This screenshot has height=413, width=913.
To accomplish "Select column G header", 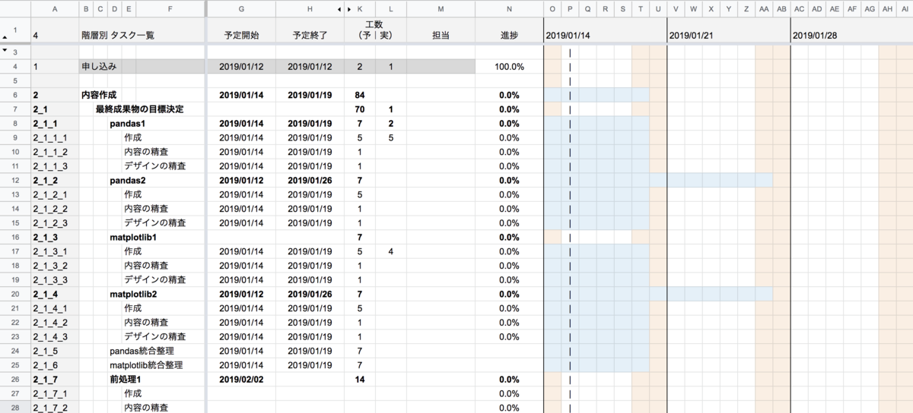I will pyautogui.click(x=241, y=9).
